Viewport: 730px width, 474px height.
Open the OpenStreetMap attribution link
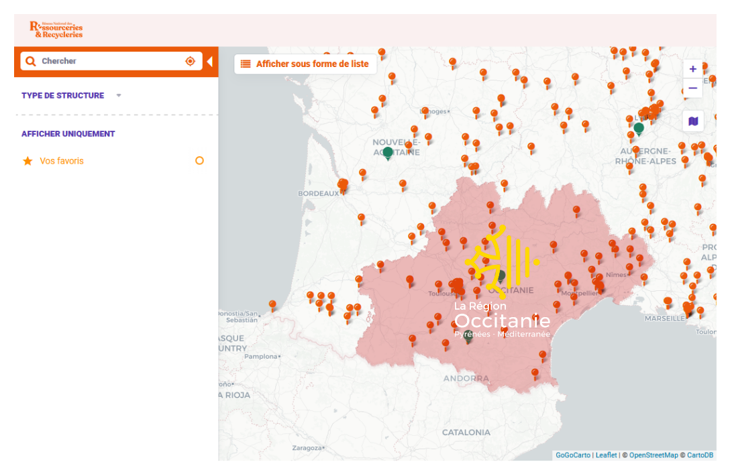click(654, 455)
